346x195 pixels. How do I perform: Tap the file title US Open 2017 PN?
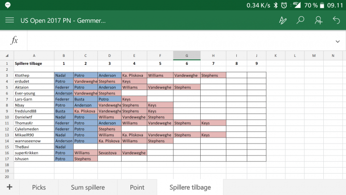63,20
